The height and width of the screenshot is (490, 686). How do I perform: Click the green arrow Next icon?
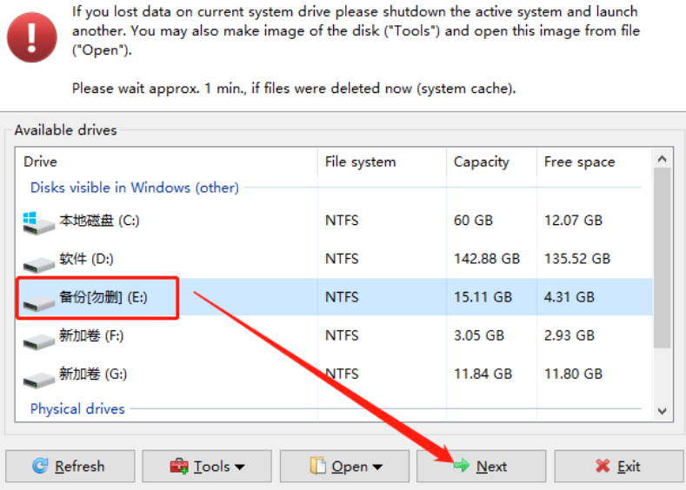tap(461, 466)
